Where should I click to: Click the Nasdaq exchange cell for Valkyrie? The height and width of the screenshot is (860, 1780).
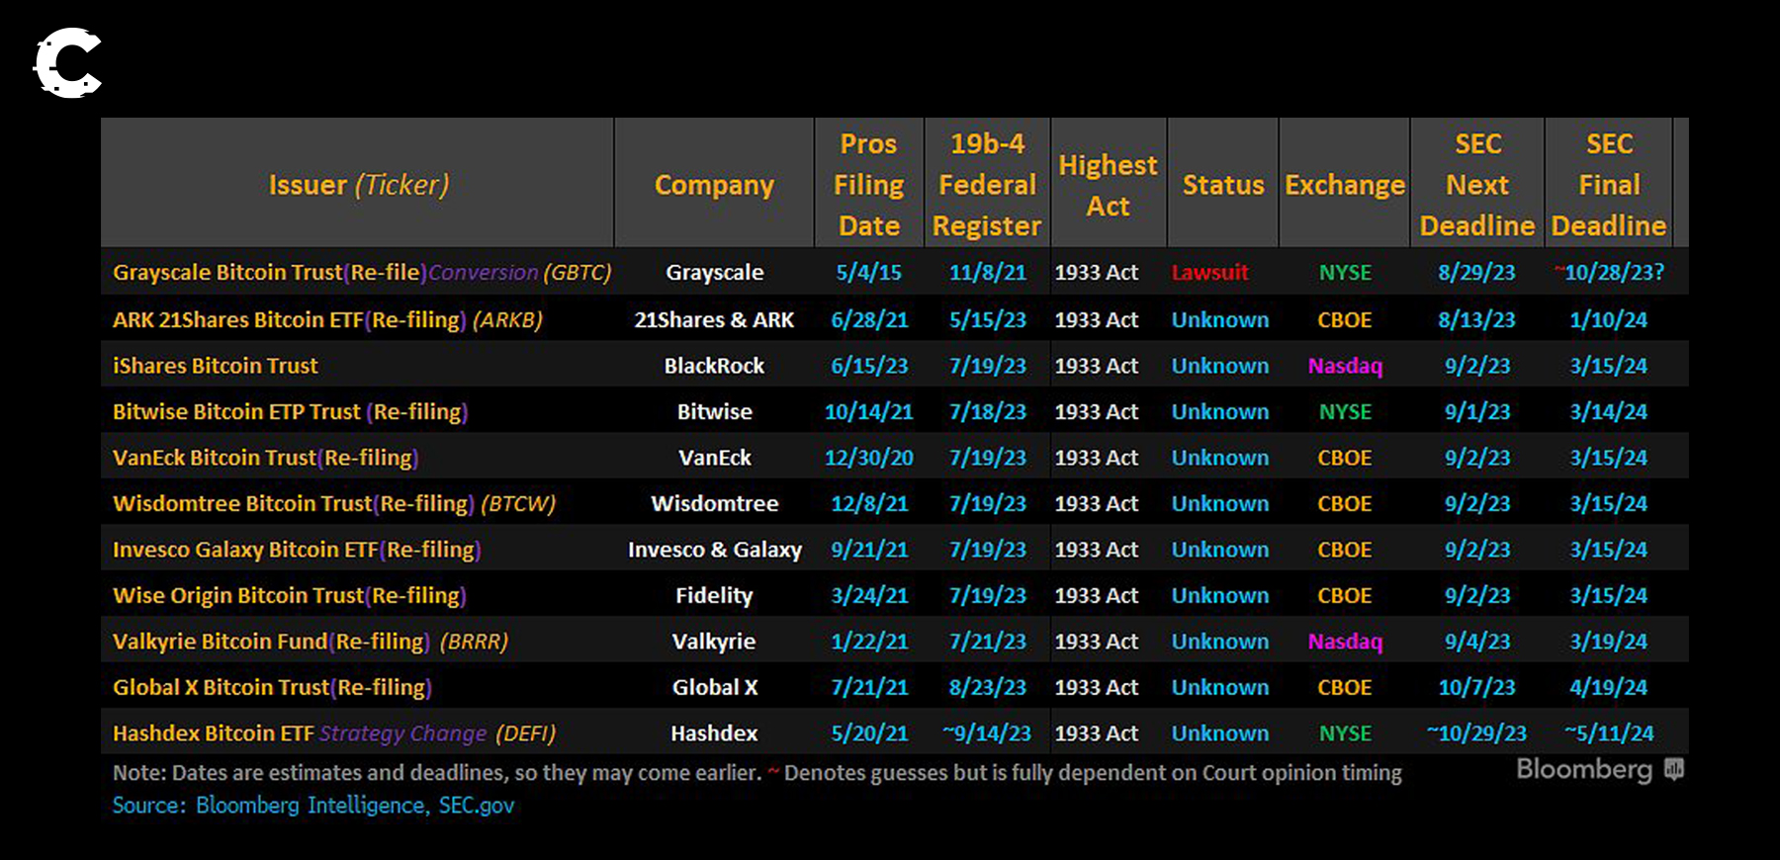tap(1345, 642)
